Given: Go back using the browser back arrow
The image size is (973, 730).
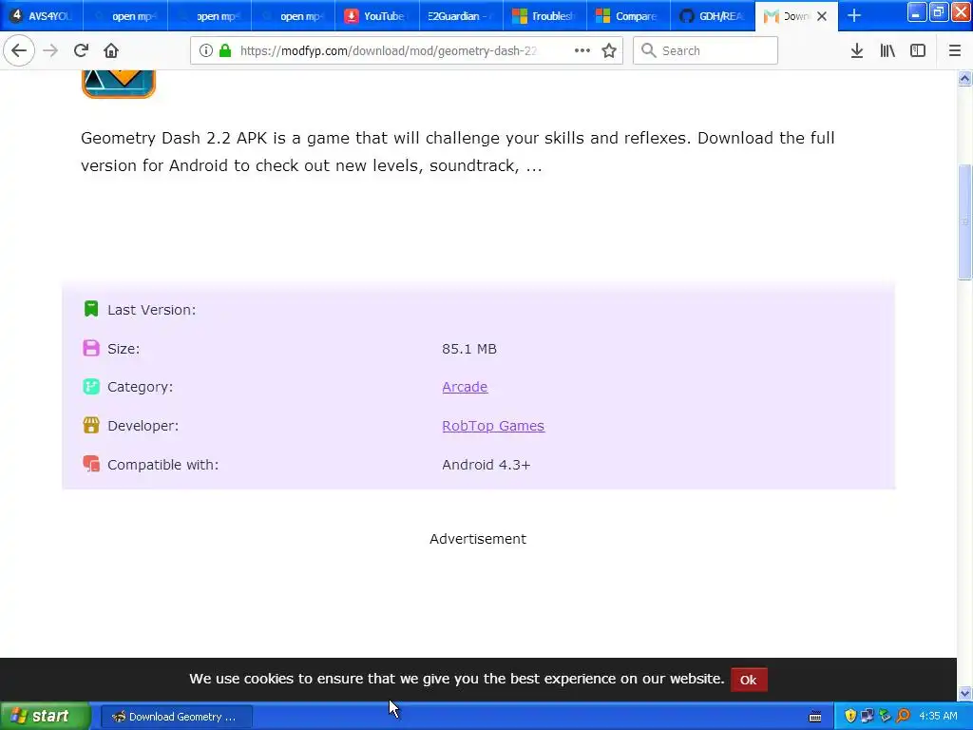Looking at the screenshot, I should [x=19, y=51].
